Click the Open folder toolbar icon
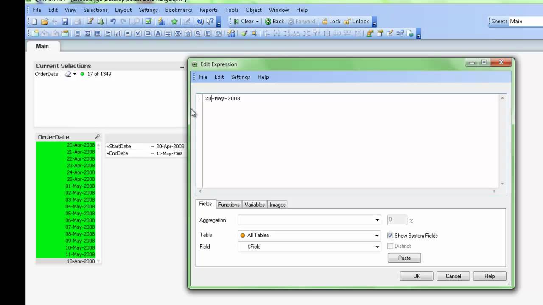Image resolution: width=543 pixels, height=305 pixels. [x=44, y=21]
